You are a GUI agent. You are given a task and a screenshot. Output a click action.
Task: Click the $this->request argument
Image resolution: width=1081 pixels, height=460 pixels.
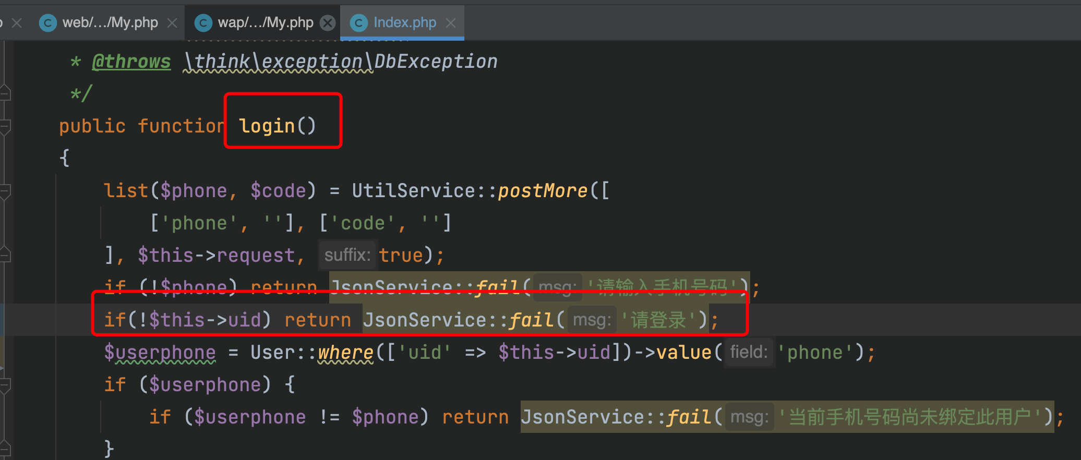[x=217, y=256]
